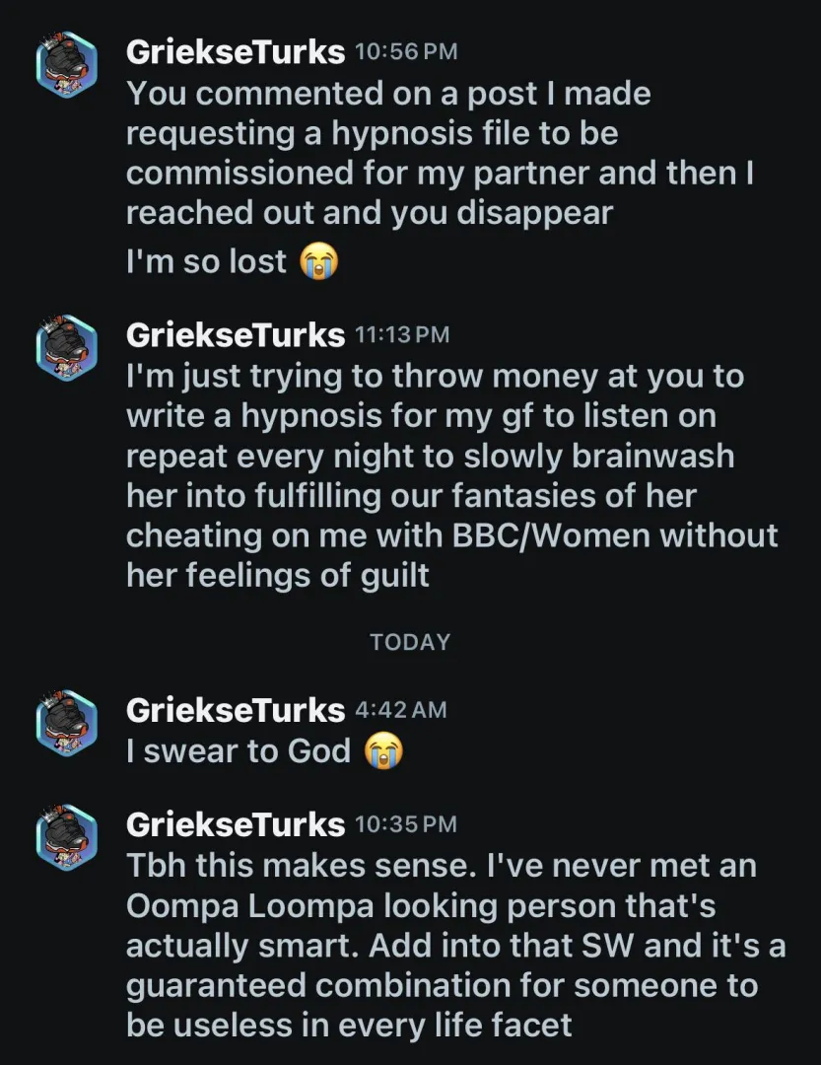Click the GriekseTurks name above 'I swear to God'
The width and height of the screenshot is (821, 1065).
point(235,710)
